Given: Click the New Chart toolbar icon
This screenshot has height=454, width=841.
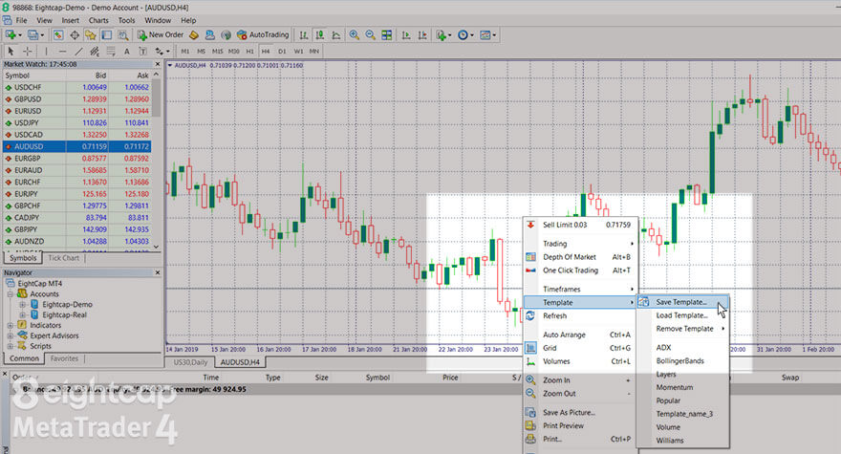Looking at the screenshot, I should [x=11, y=34].
